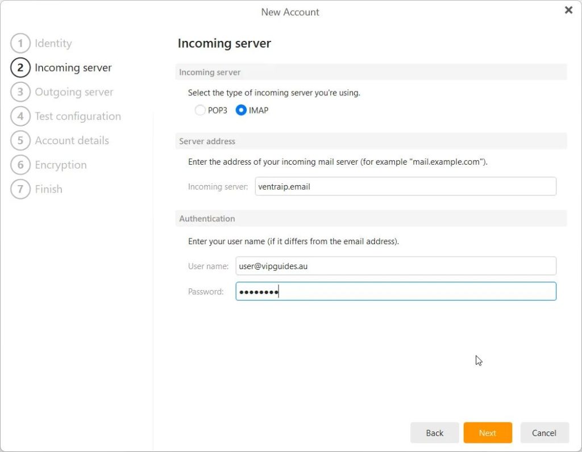
Task: Click the User name field
Action: [x=396, y=266]
